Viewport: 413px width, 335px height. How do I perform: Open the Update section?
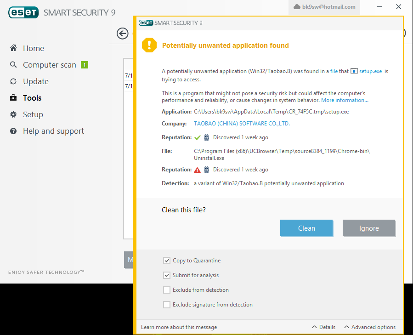pyautogui.click(x=36, y=81)
